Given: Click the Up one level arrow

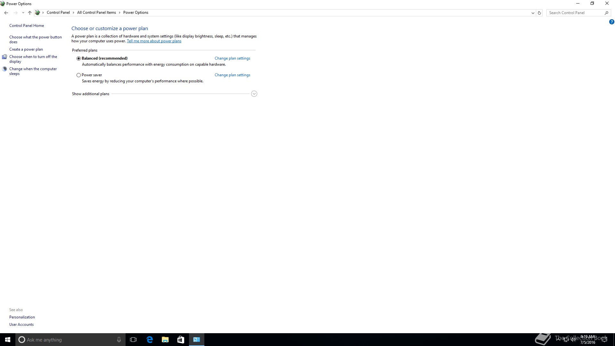Looking at the screenshot, I should (x=30, y=13).
